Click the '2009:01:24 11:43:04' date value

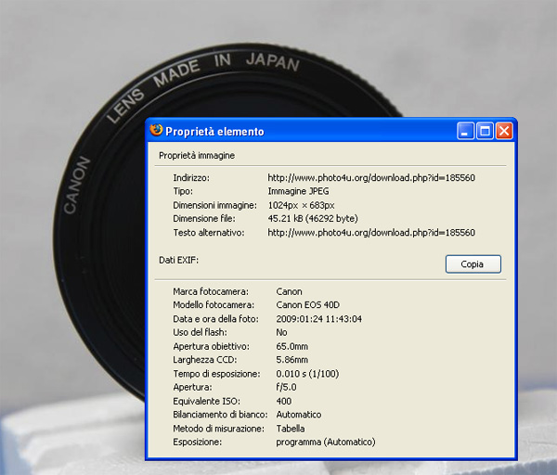point(319,319)
